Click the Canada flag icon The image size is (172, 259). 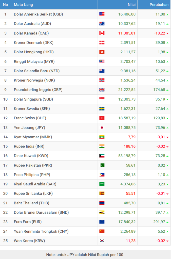pyautogui.click(x=102, y=33)
